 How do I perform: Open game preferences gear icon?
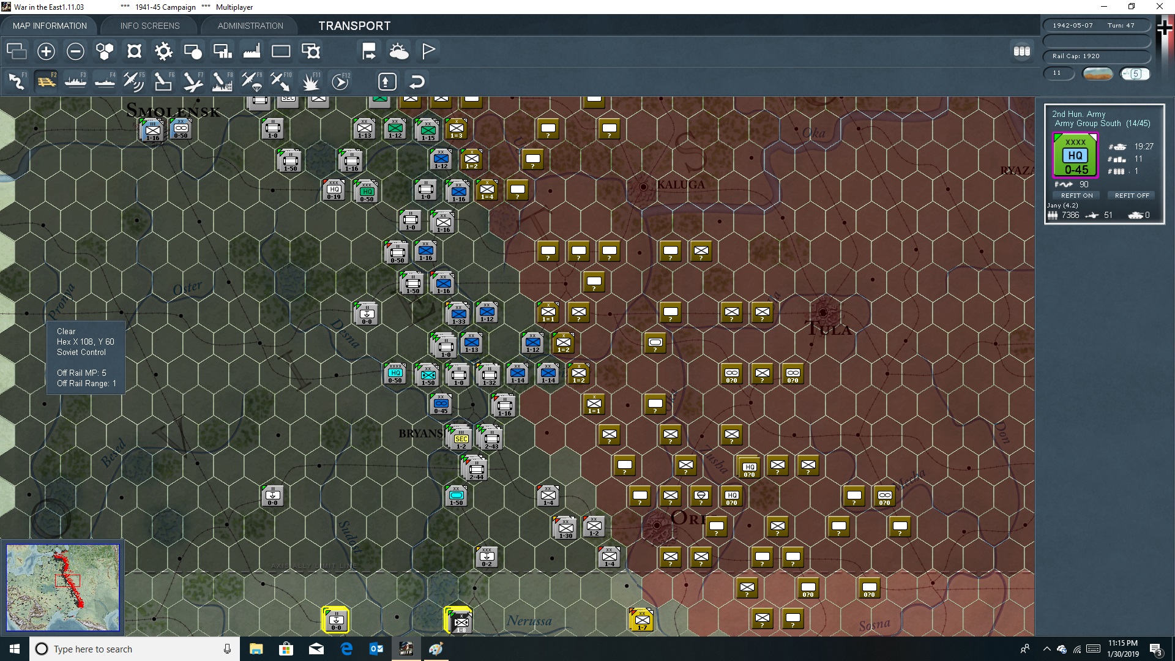(163, 51)
